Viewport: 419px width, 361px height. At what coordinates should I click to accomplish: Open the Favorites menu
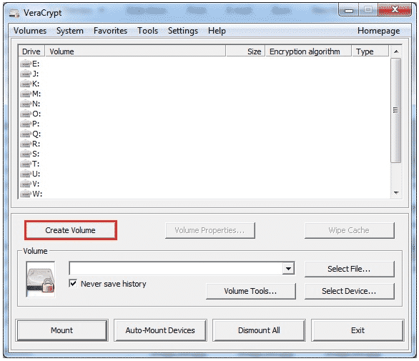point(110,31)
